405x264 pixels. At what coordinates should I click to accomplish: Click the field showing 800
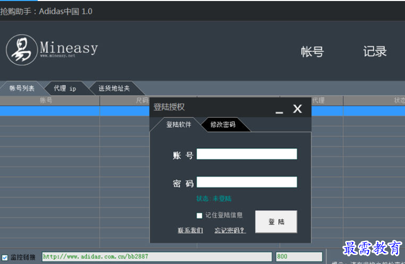pyautogui.click(x=299, y=256)
